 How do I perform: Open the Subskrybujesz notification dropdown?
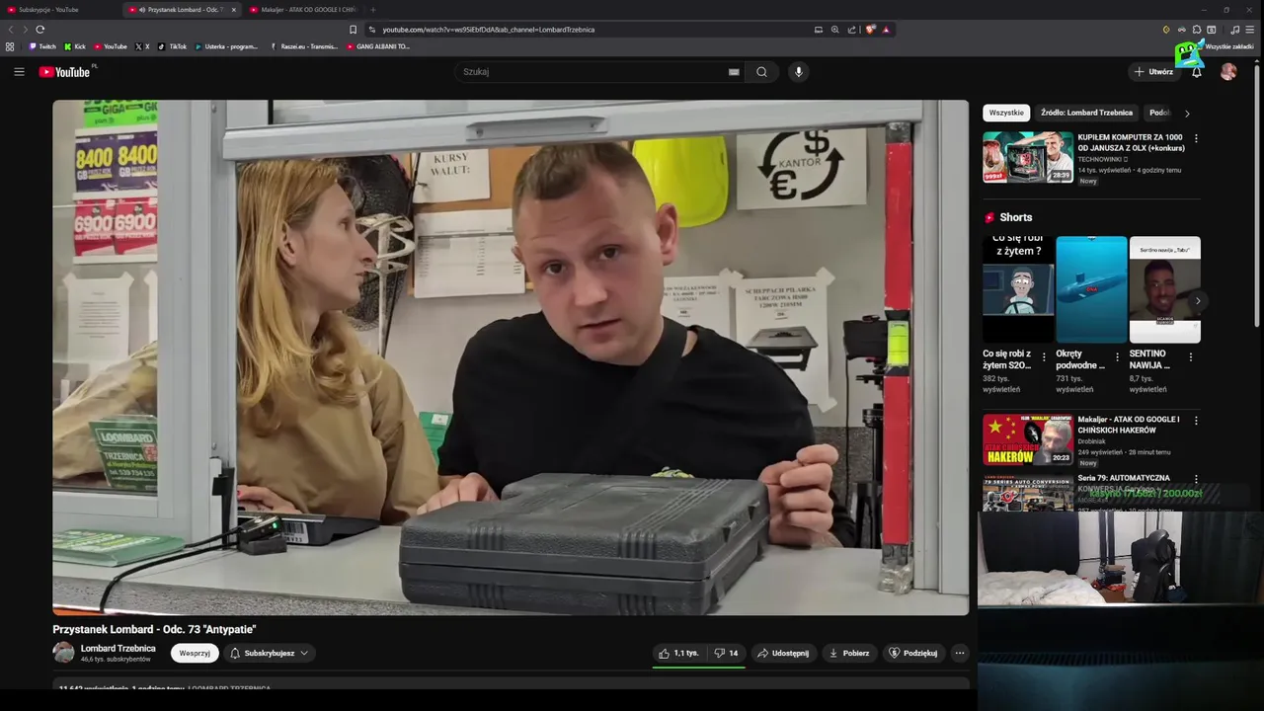[270, 653]
